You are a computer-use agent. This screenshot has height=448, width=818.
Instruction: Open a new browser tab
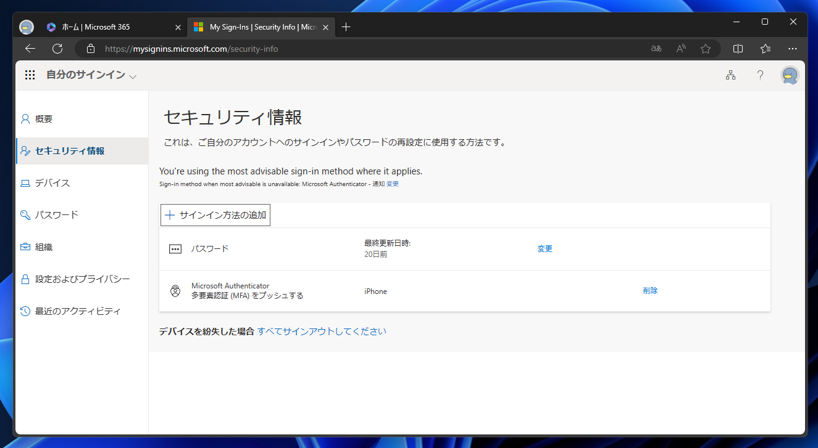[x=346, y=27]
